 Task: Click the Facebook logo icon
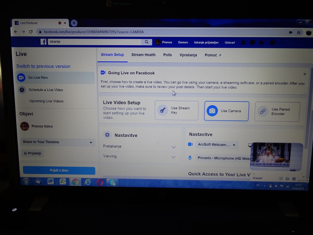43,42
